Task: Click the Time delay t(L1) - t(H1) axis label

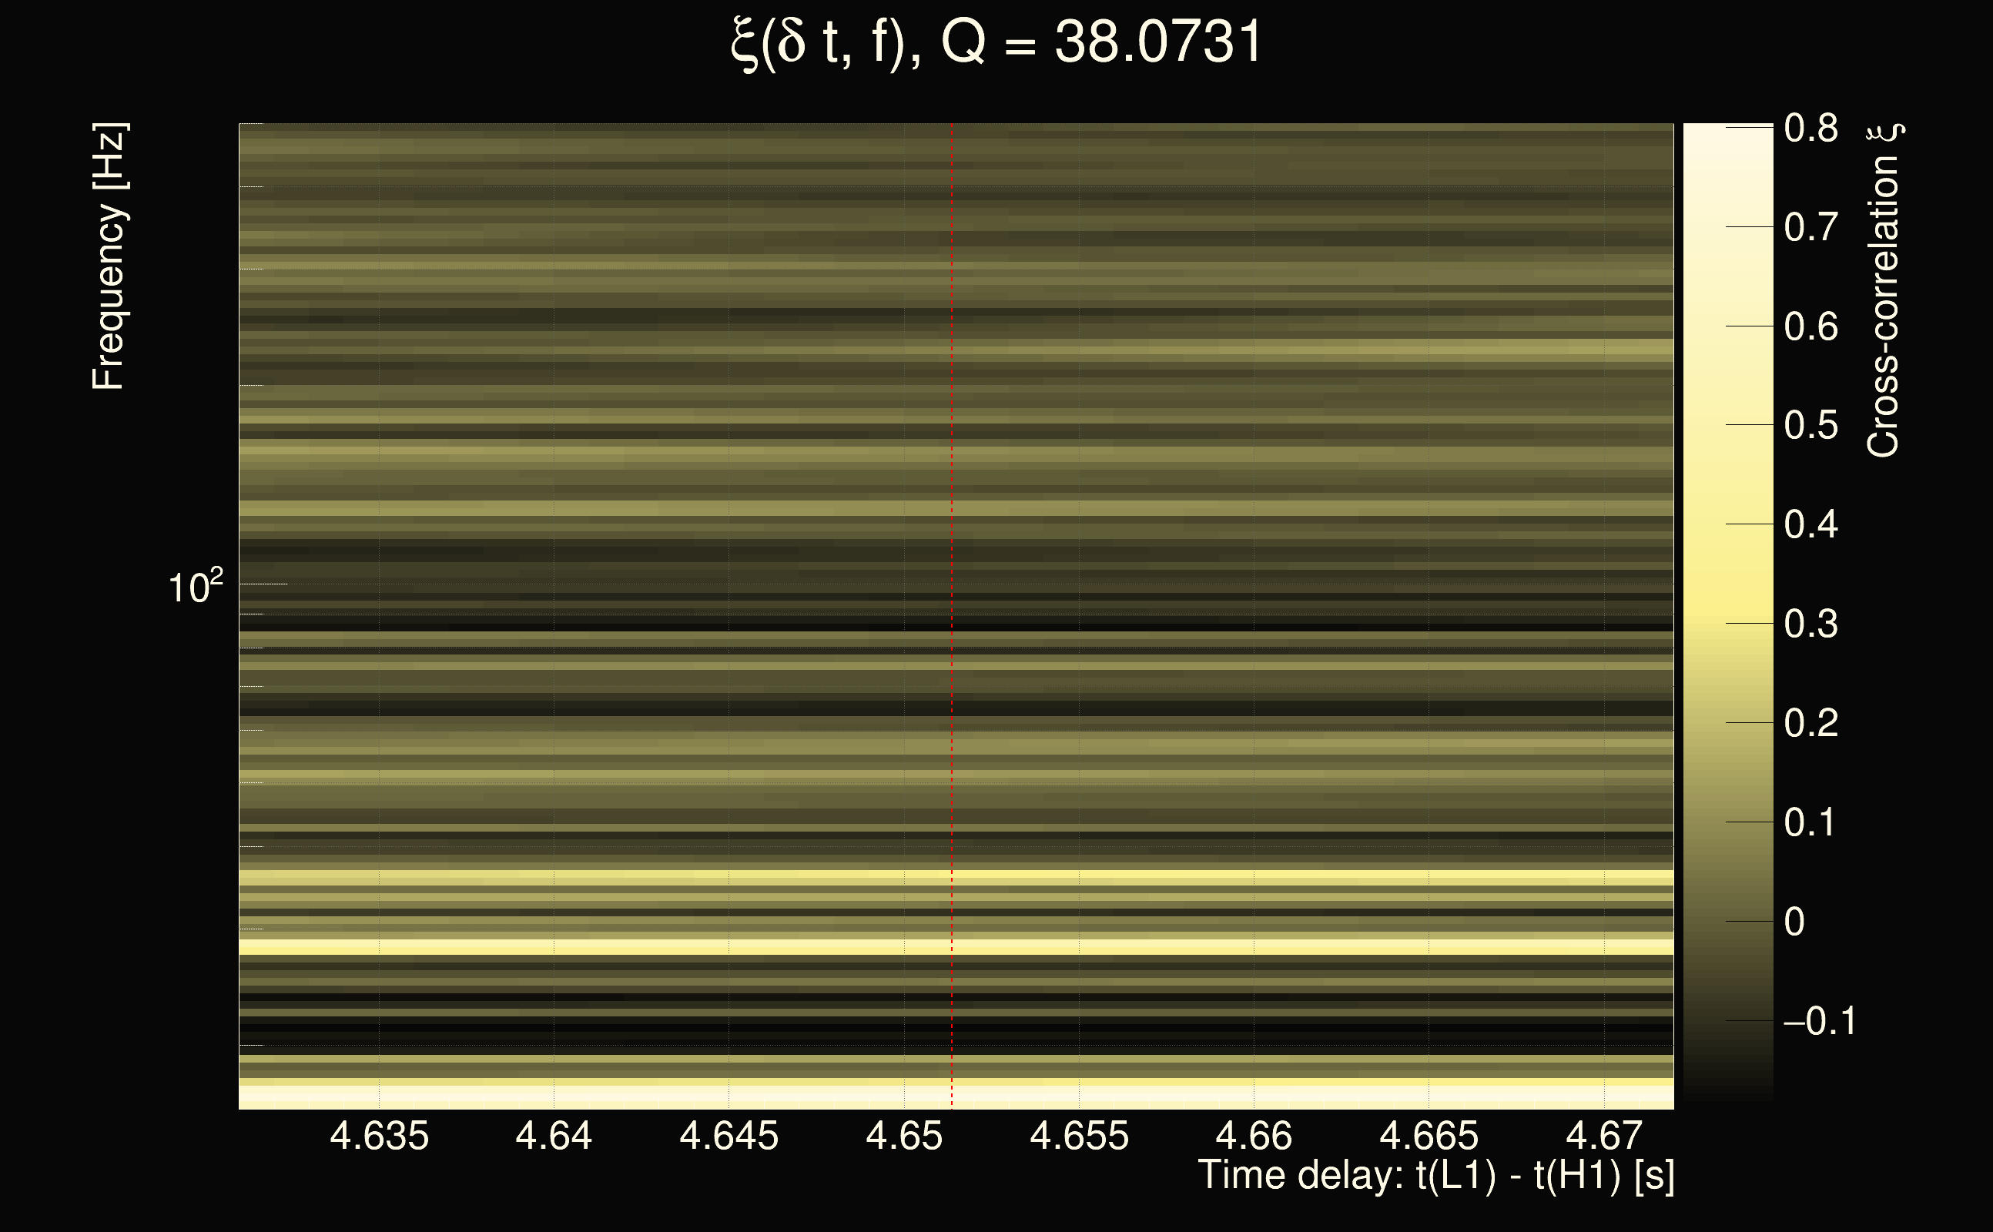Action: 1435,1176
